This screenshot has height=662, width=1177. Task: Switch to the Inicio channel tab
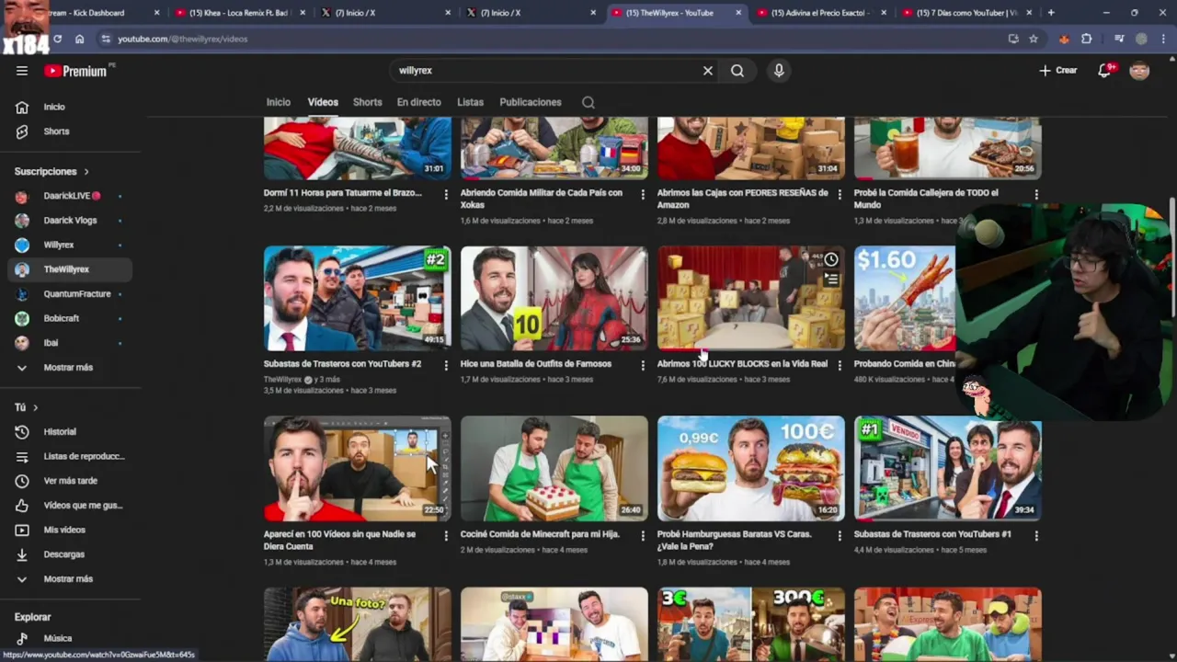pos(279,102)
